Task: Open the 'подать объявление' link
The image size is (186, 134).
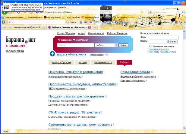Action: click(x=71, y=55)
